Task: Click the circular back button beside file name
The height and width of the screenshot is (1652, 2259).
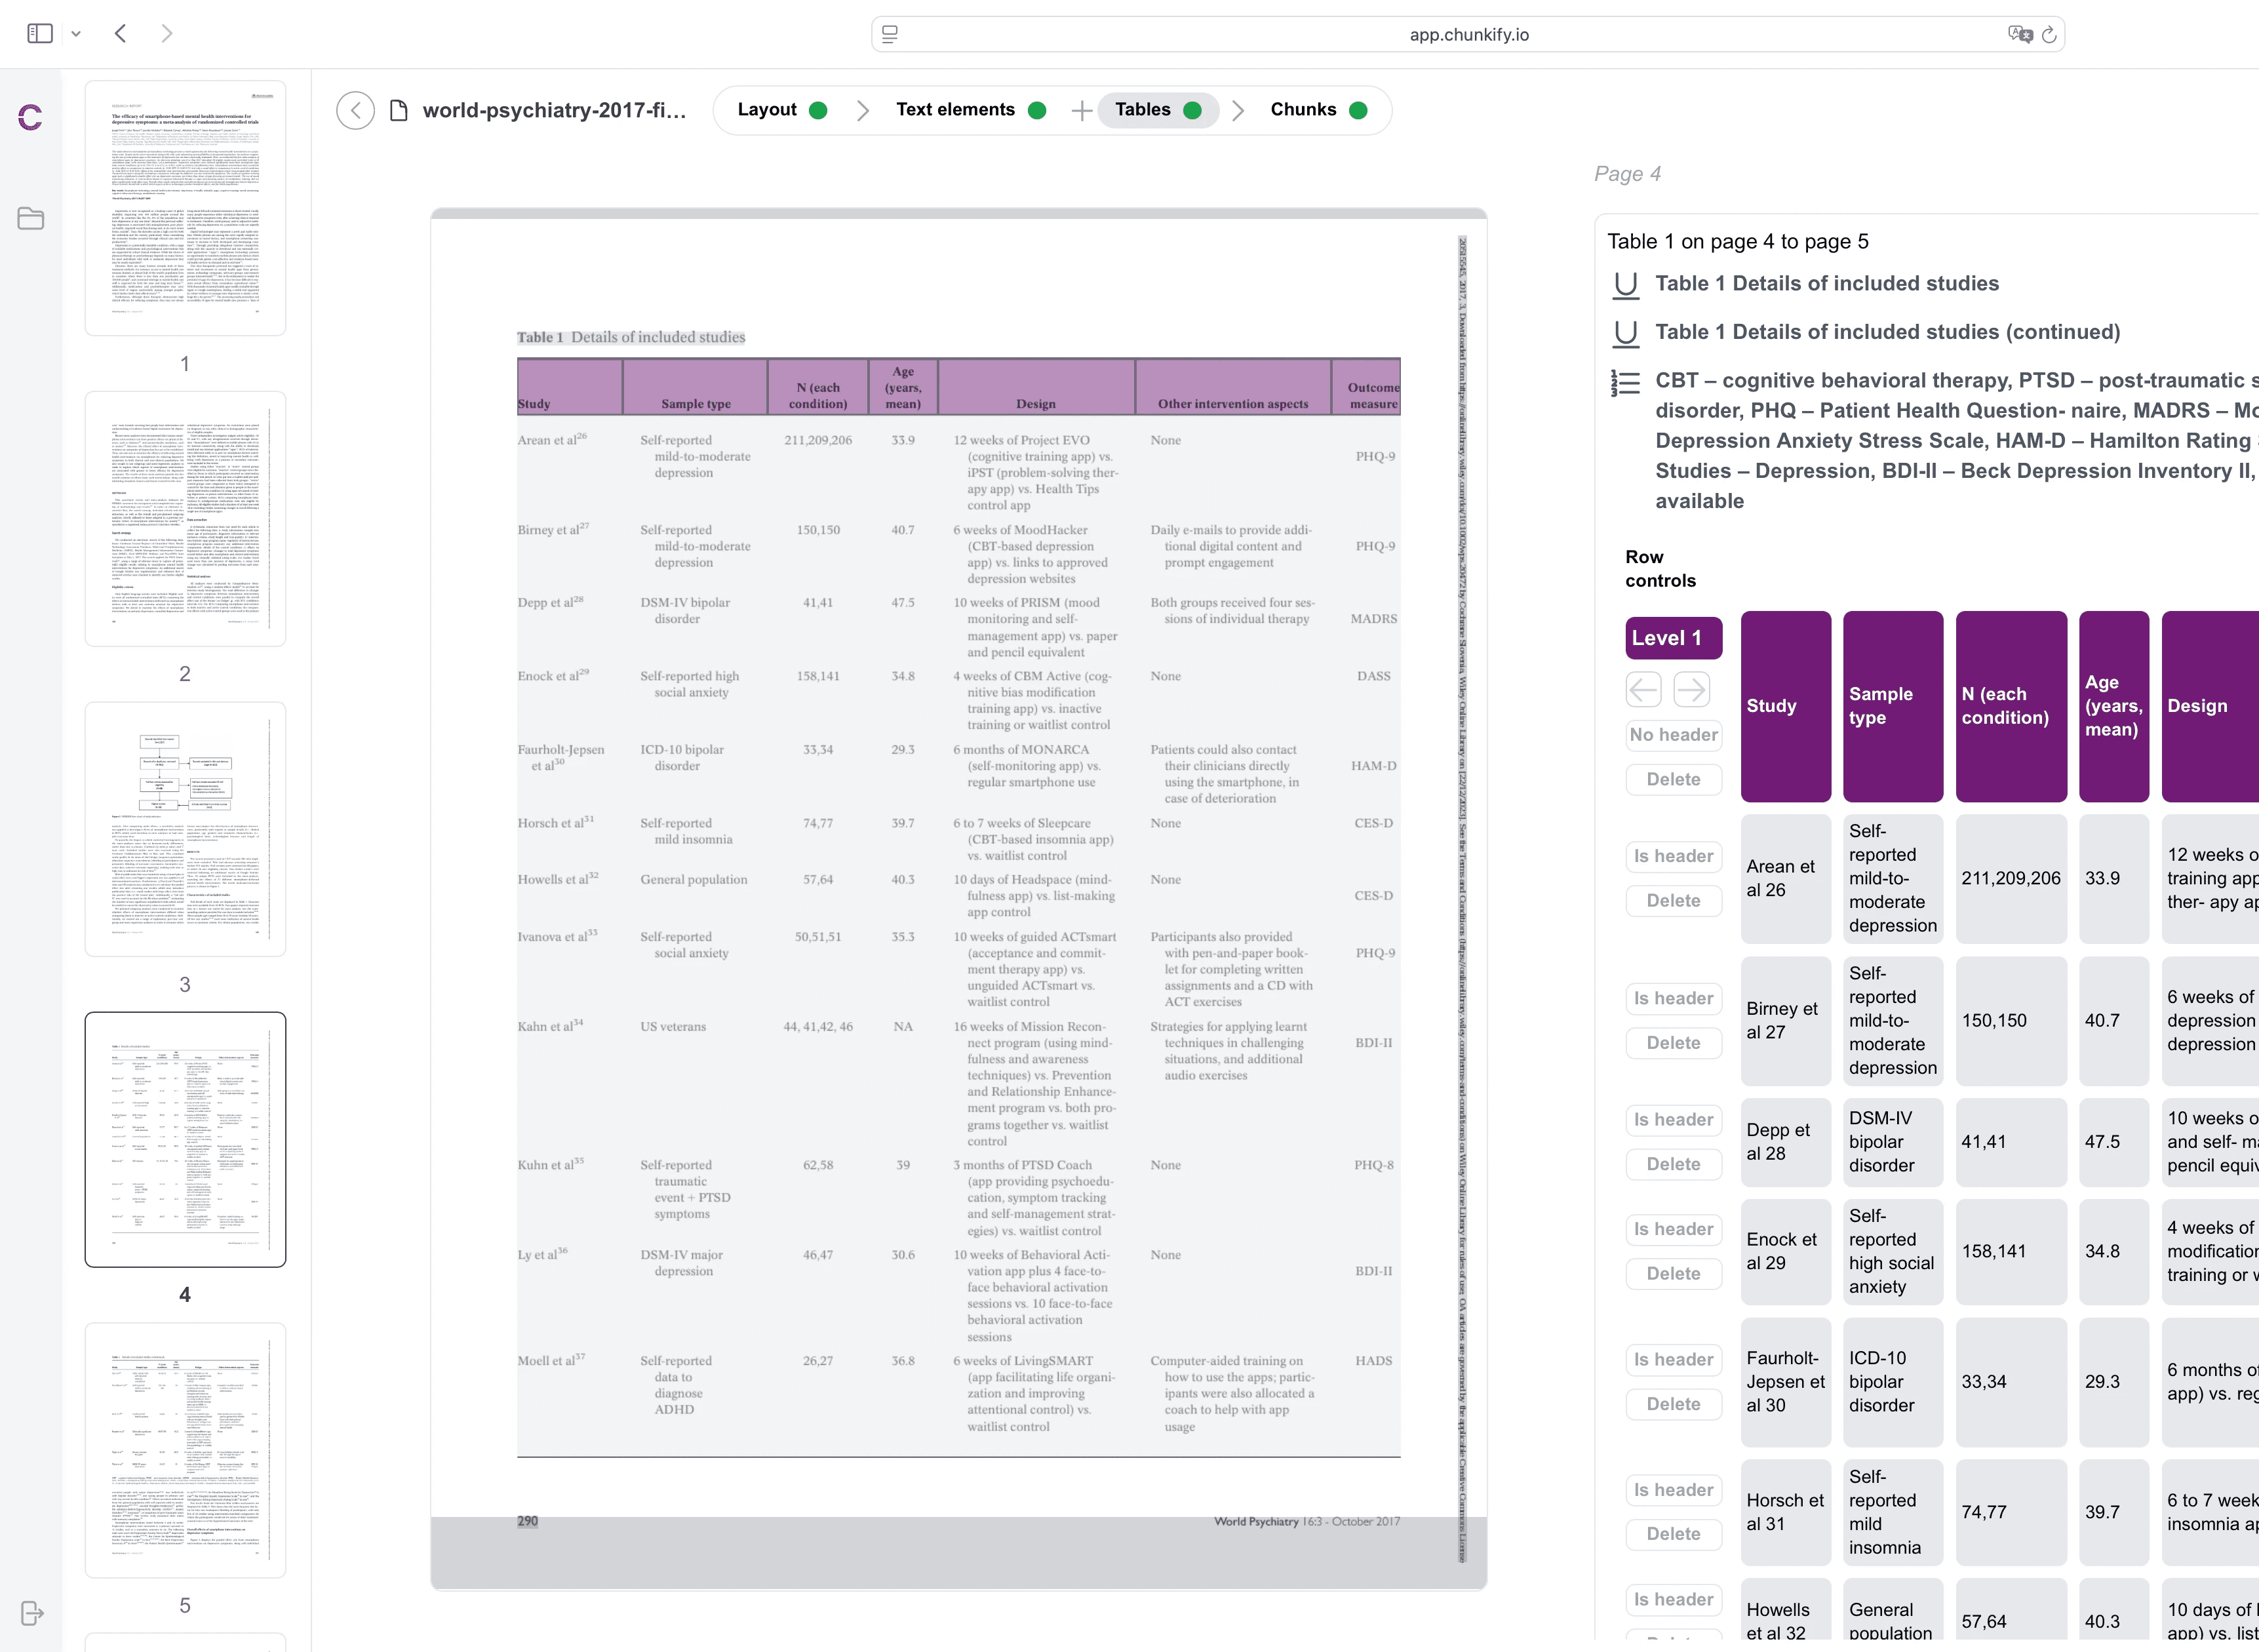Action: coord(355,110)
